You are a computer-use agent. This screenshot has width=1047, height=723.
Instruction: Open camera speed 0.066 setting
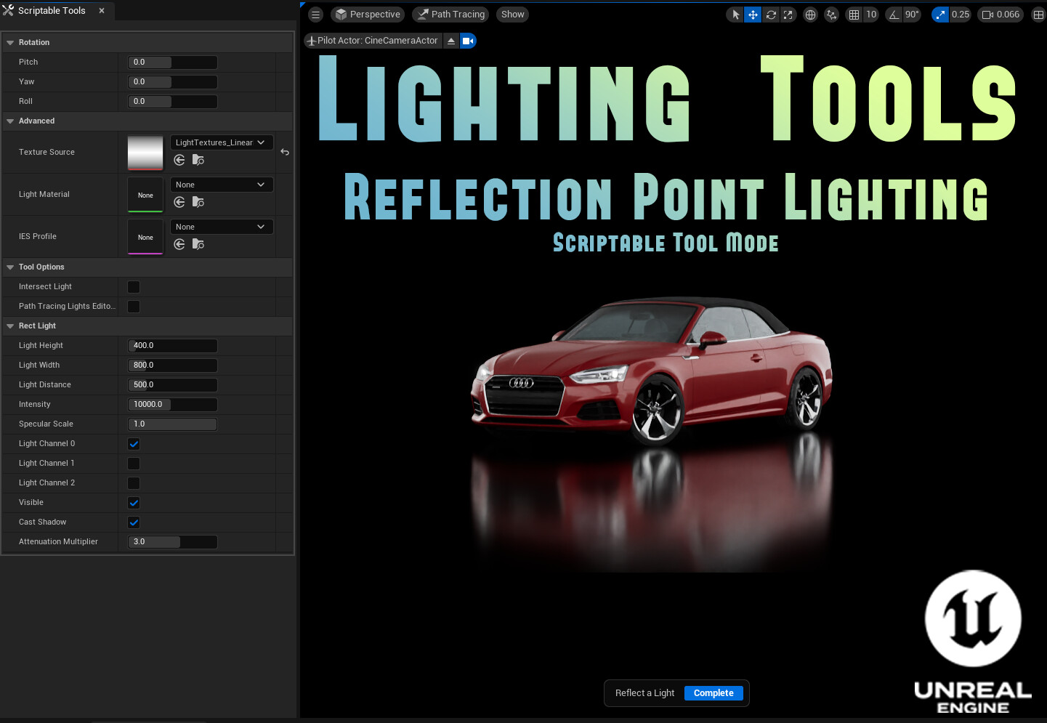(1001, 15)
